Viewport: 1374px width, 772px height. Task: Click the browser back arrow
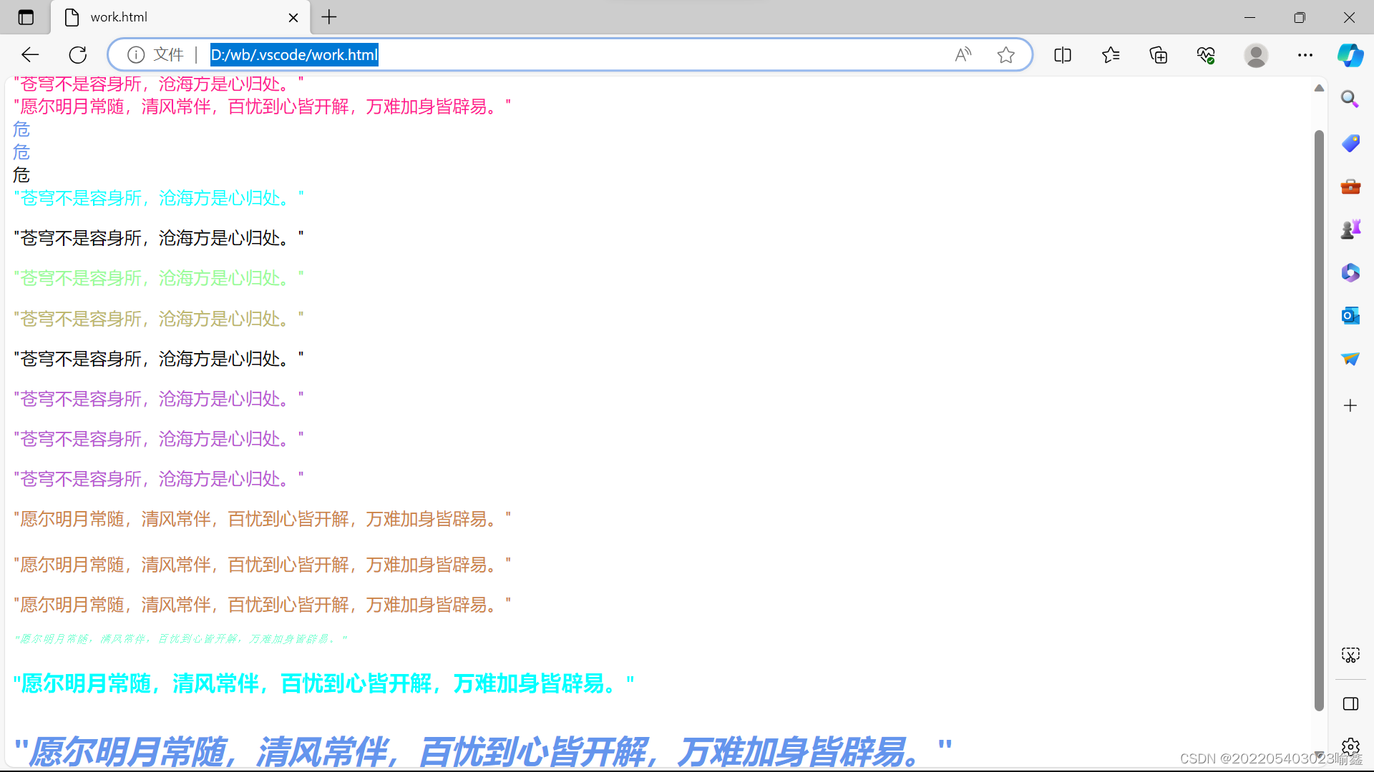click(30, 55)
